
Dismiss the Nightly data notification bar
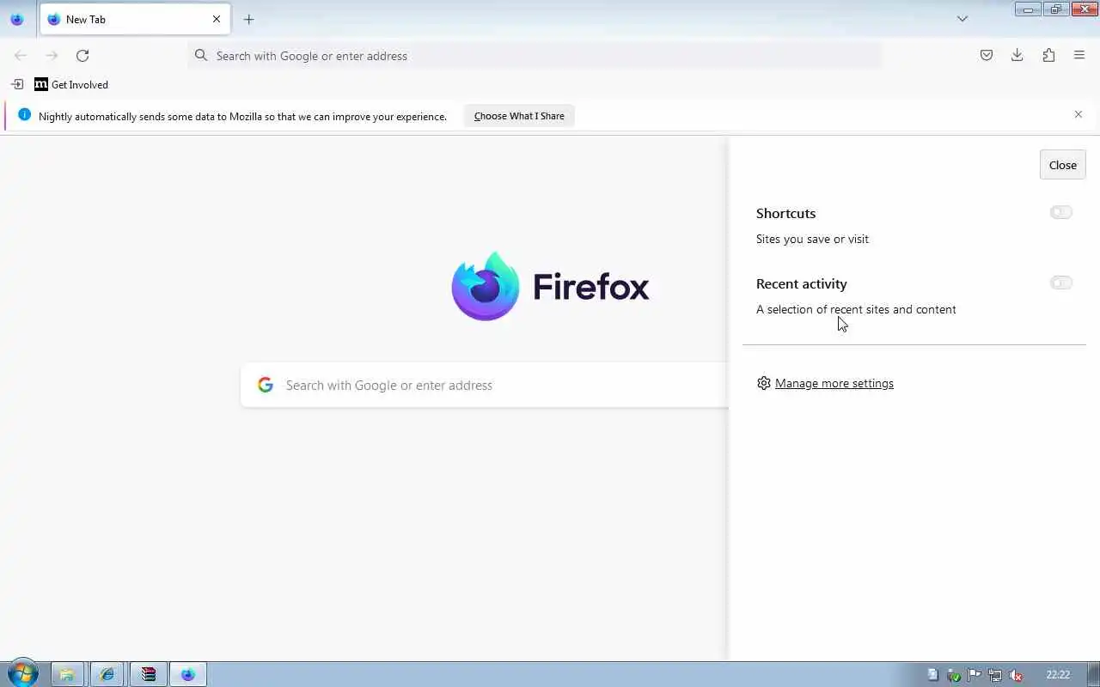click(1079, 114)
